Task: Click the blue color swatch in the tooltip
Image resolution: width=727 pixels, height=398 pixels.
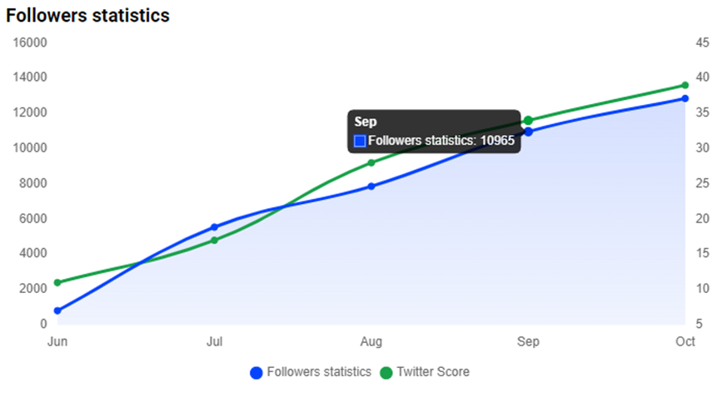Action: (360, 142)
